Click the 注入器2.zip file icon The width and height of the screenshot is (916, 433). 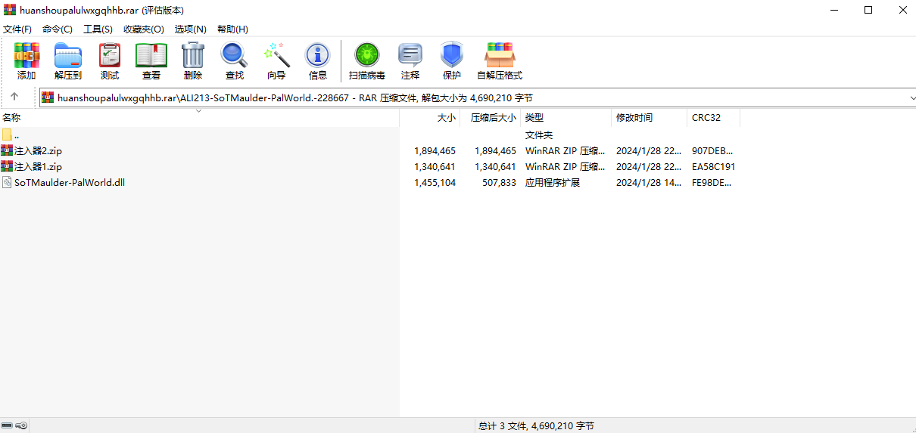(x=7, y=150)
